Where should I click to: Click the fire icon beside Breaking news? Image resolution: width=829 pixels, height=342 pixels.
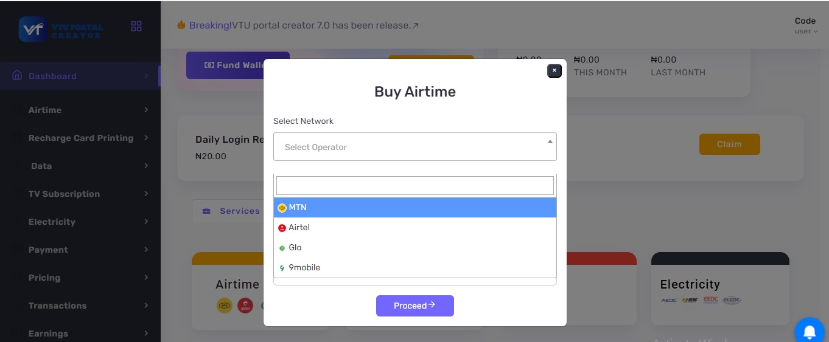click(x=181, y=25)
